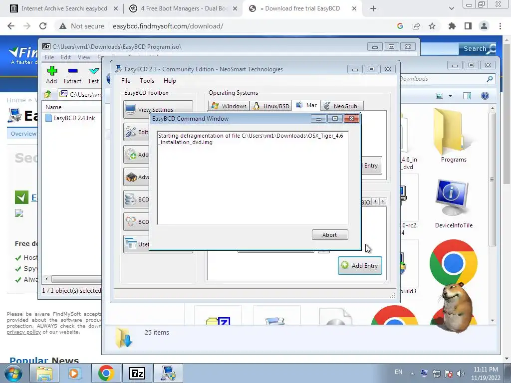Click 7-Zip up-folder arrow icon
This screenshot has height=383, width=511.
[x=48, y=94]
